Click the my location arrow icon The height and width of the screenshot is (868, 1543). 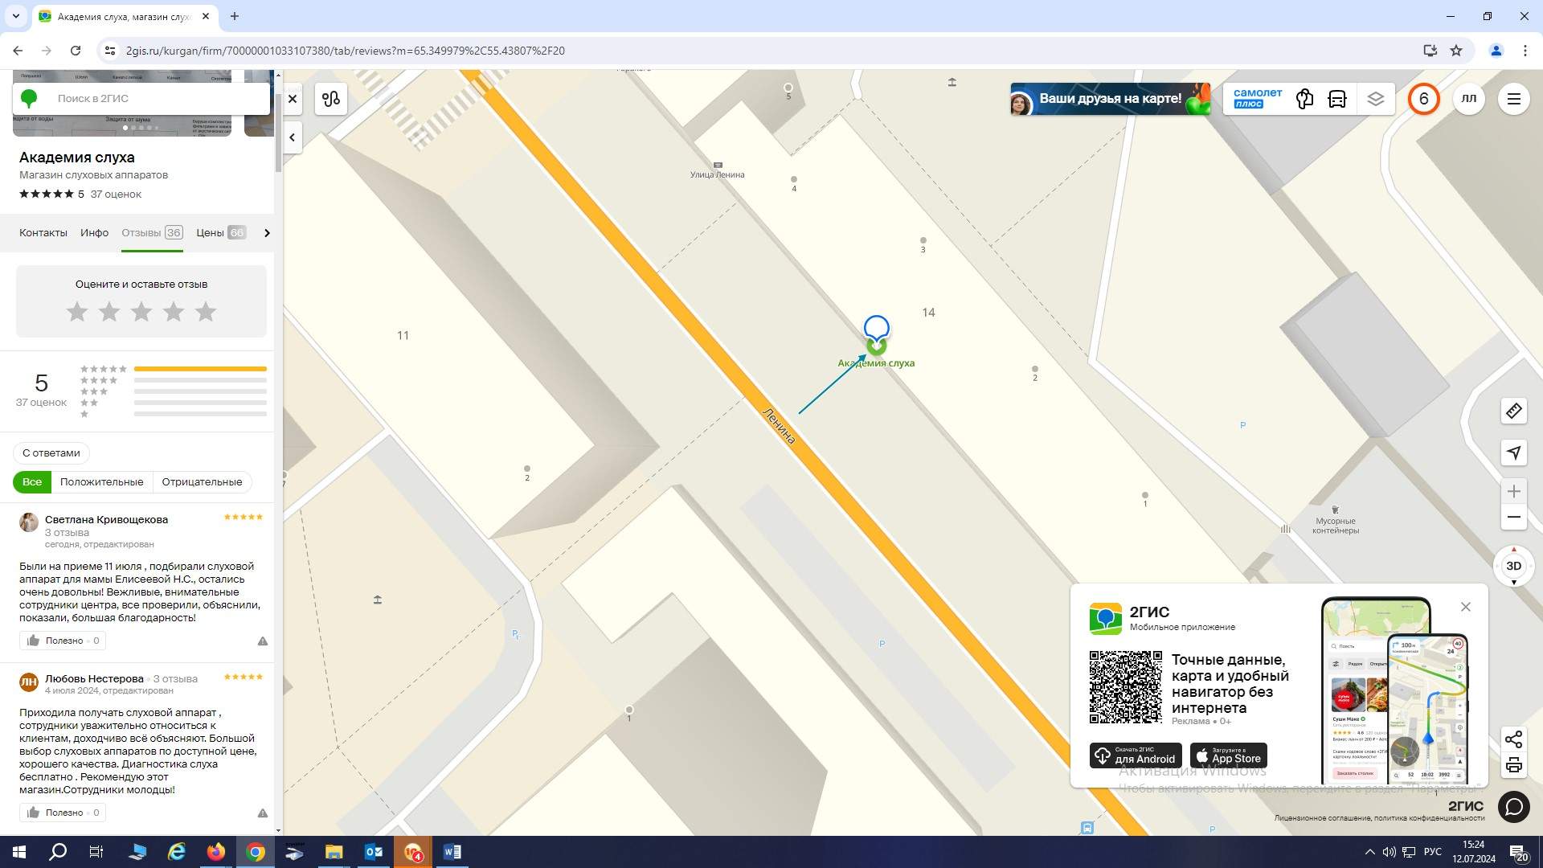[x=1514, y=452]
